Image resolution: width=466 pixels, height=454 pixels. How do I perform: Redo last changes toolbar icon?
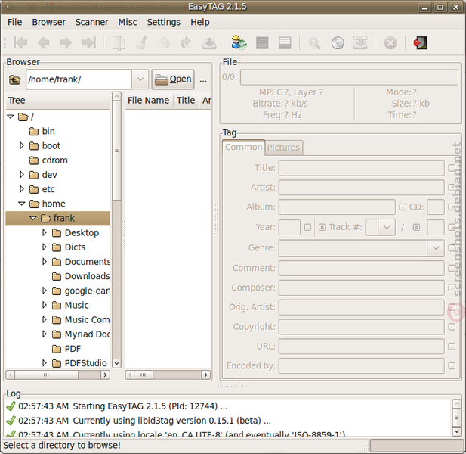point(186,43)
